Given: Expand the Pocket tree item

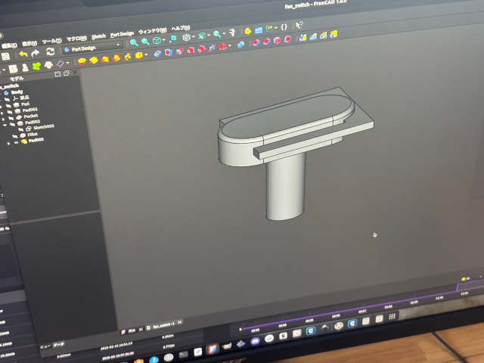Looking at the screenshot, I should (3, 119).
